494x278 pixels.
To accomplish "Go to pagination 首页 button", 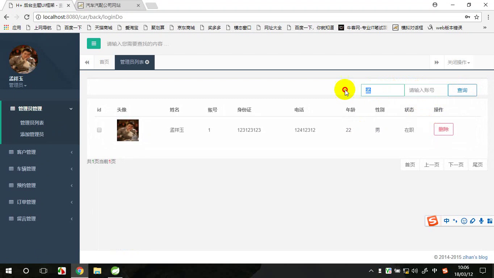I will coord(410,165).
